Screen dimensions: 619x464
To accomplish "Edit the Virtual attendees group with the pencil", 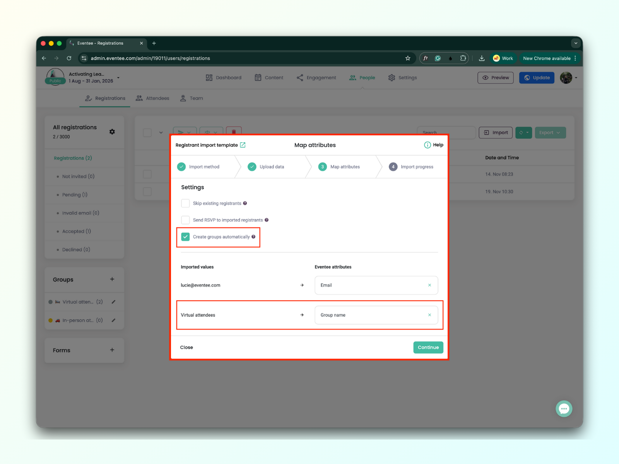I will 113,302.
